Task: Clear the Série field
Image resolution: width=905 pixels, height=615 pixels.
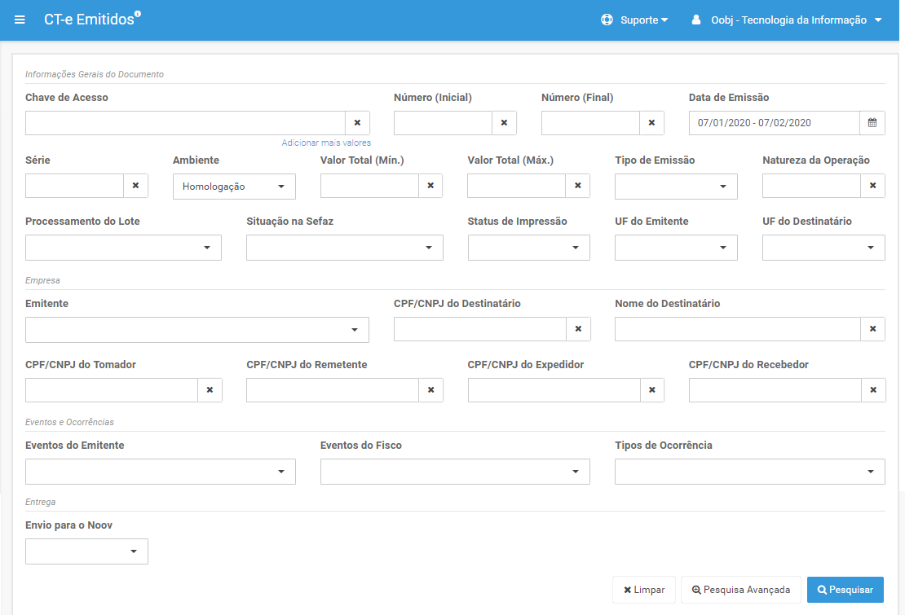Action: pyautogui.click(x=135, y=186)
